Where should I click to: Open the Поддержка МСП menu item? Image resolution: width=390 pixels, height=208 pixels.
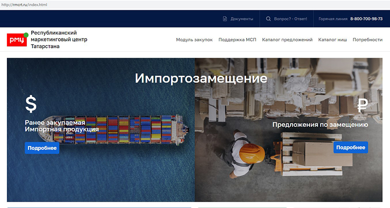coord(237,40)
